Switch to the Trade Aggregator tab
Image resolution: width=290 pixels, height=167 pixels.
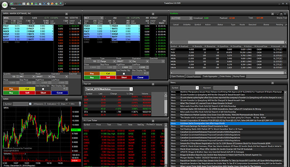click(x=210, y=76)
